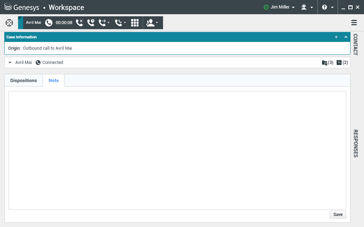Viewport: 364px width, 227px height.
Task: Add field with Case Information plus
Action: tap(336, 37)
